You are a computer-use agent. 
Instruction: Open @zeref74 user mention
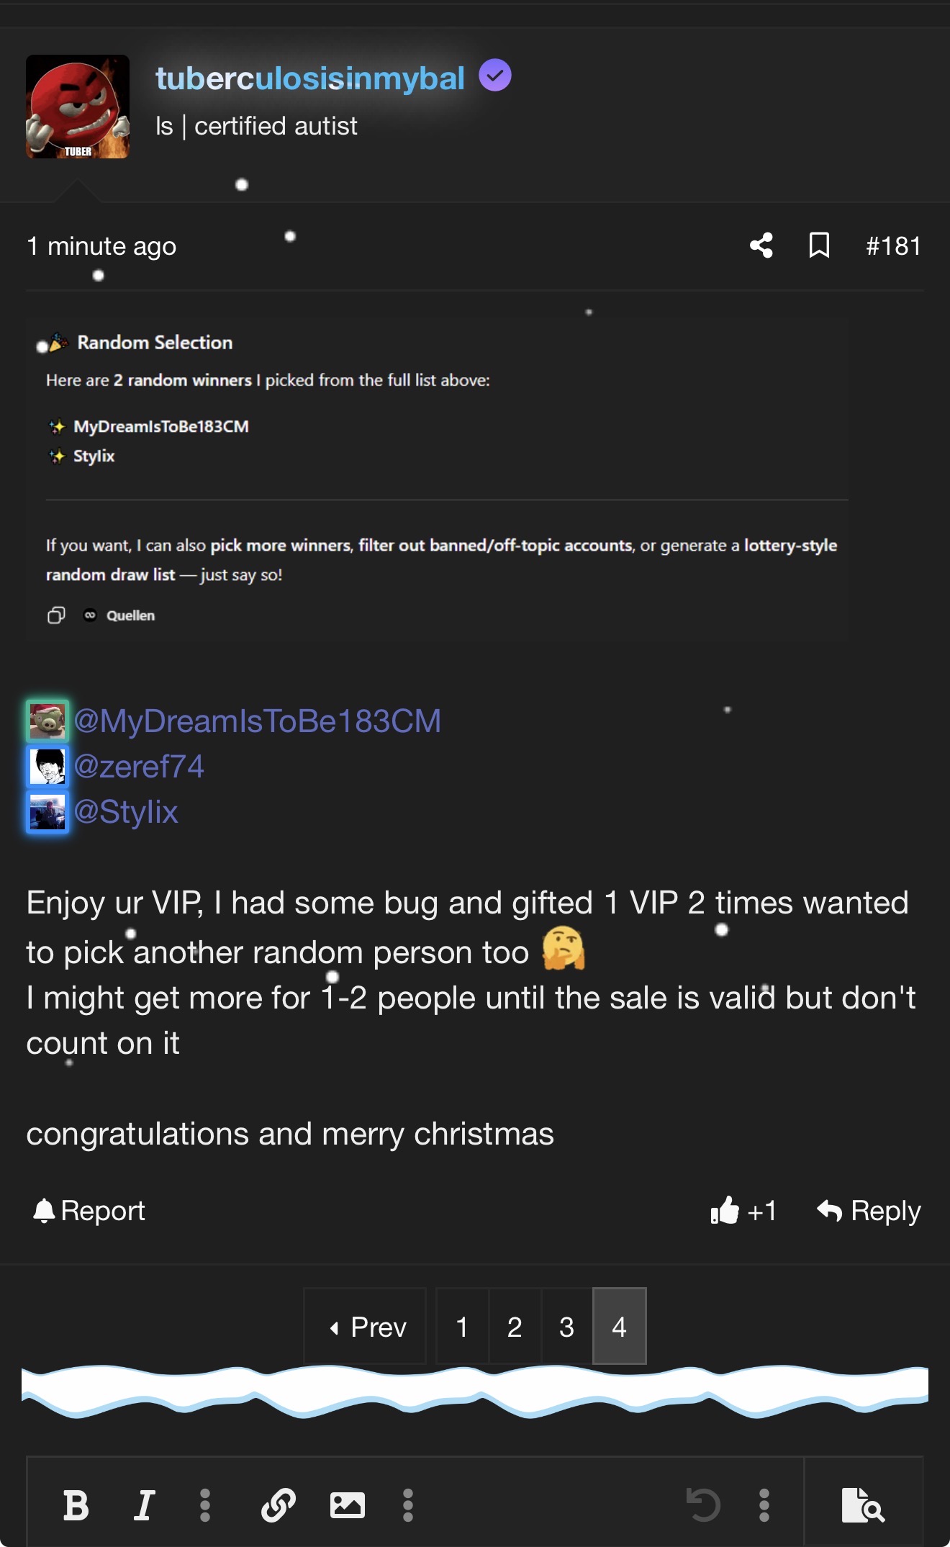click(139, 766)
